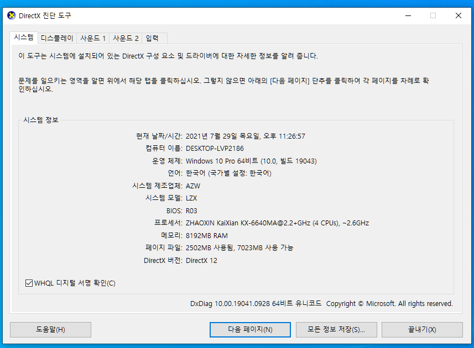Minimize the DirectX 진단 도구 window
The image size is (474, 348).
coord(408,15)
